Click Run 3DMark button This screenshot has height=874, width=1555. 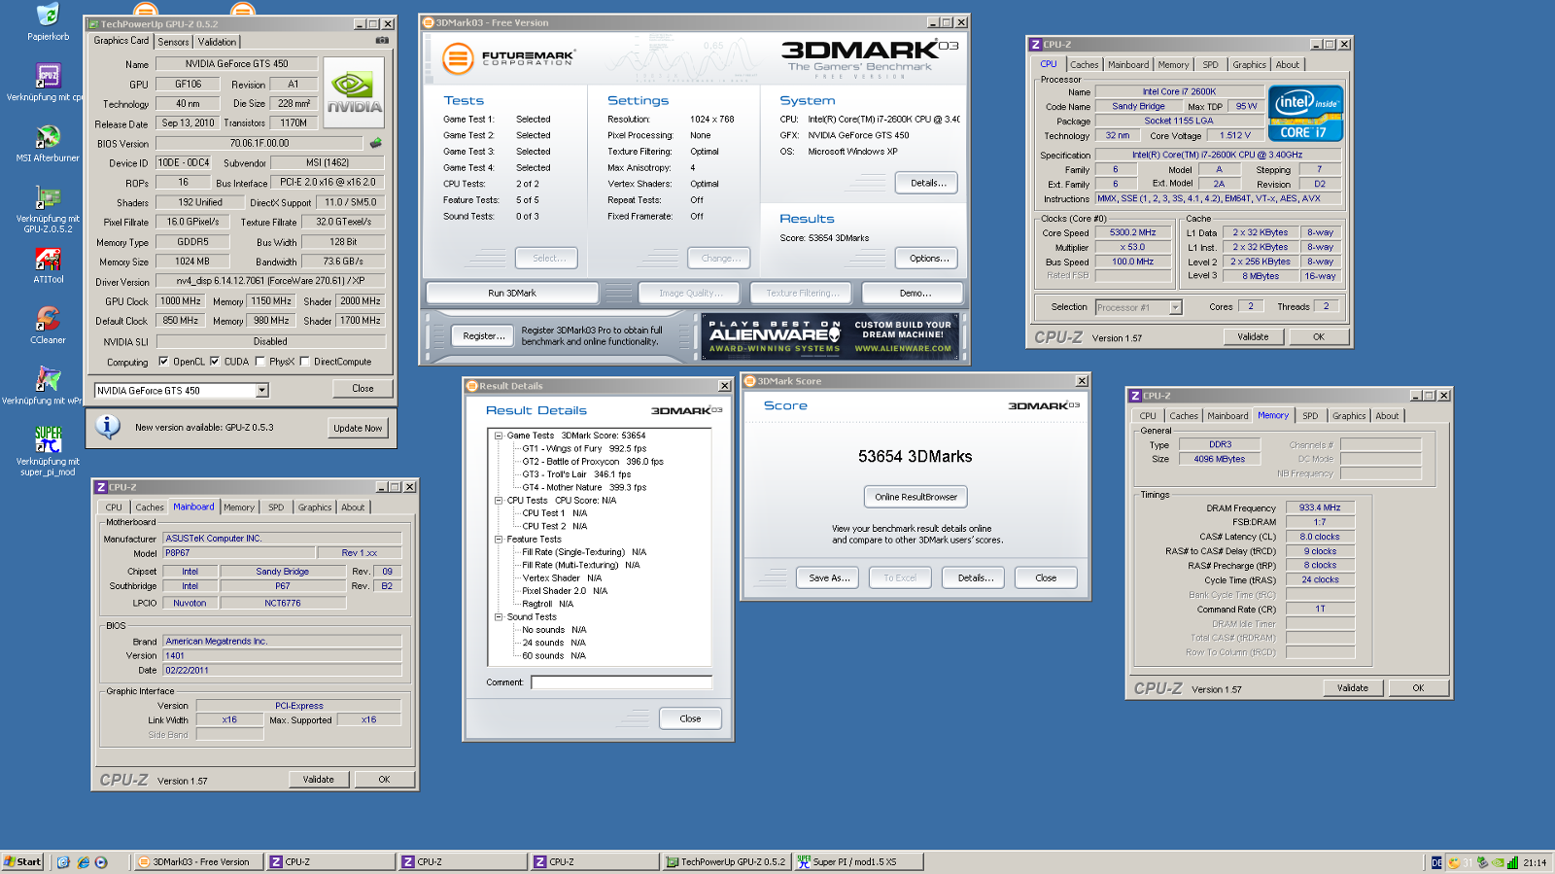[x=512, y=293]
